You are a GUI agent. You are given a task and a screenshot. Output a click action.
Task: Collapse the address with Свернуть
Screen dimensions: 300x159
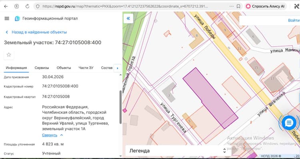50,135
